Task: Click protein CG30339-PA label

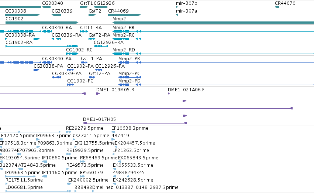Action: coord(67,74)
